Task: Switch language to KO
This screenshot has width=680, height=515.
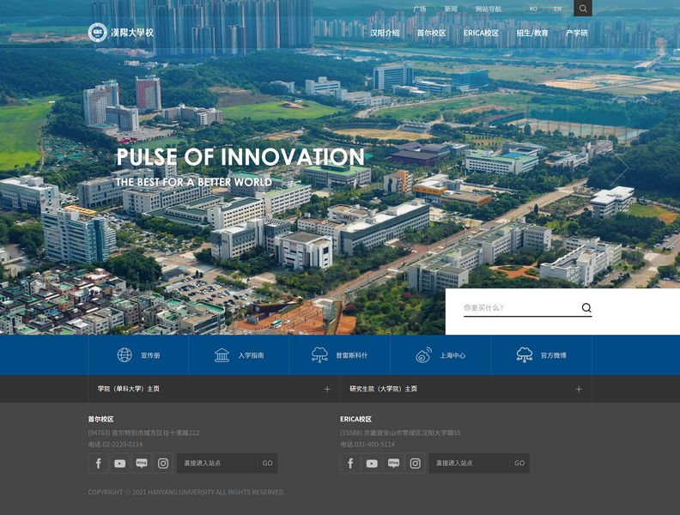Action: (x=533, y=9)
